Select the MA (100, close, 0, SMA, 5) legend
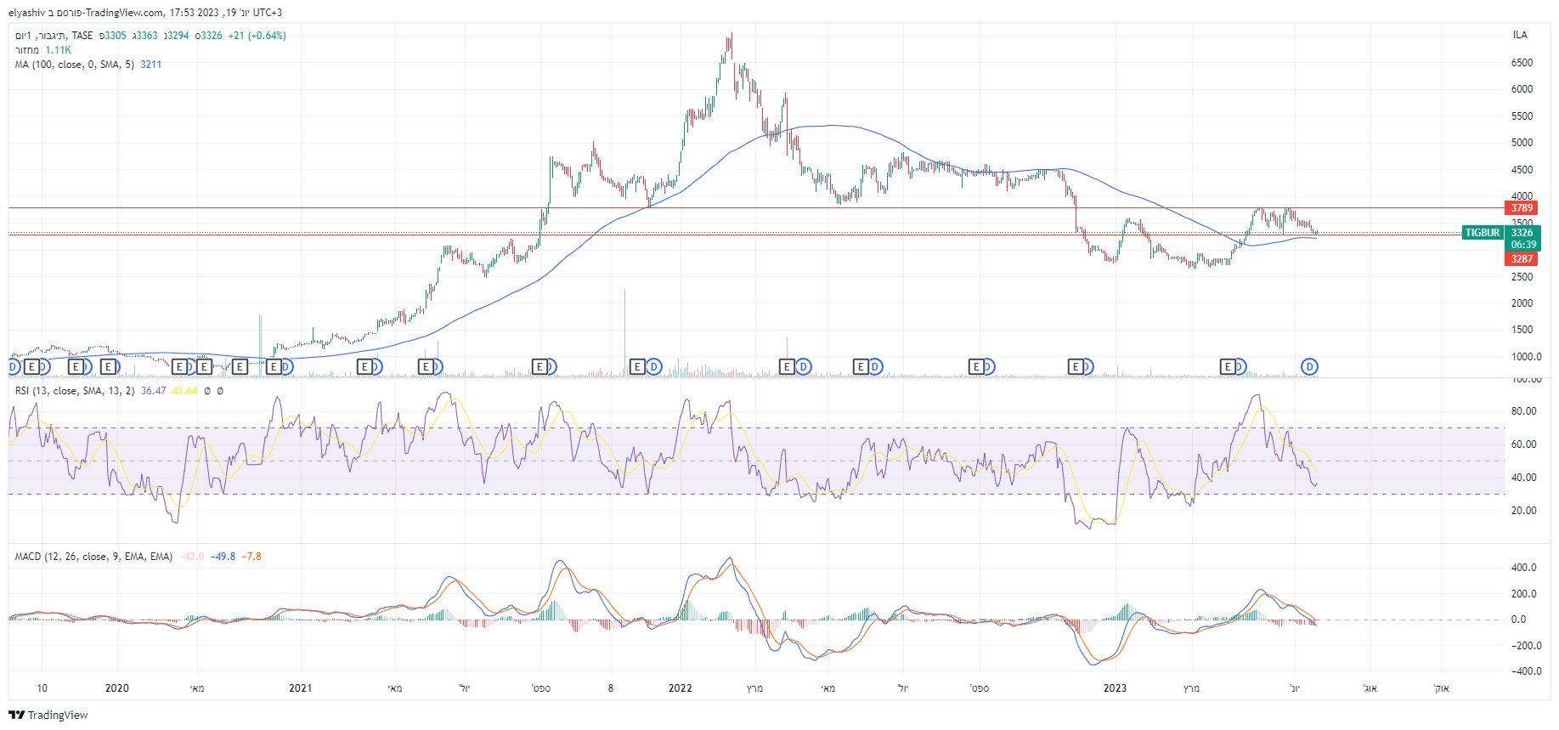Screen dimensions: 1559x730 tap(75, 65)
